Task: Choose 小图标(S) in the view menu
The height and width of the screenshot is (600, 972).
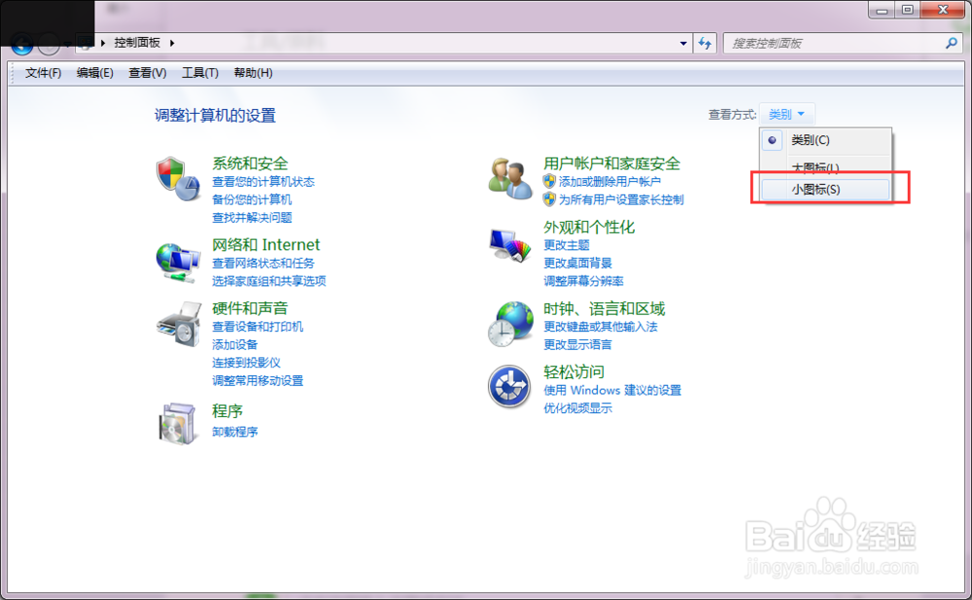Action: (825, 190)
